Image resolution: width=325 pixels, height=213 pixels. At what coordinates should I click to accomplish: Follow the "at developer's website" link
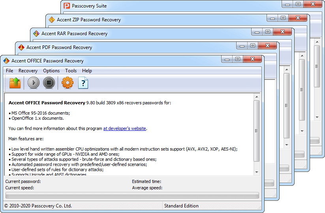(124, 128)
